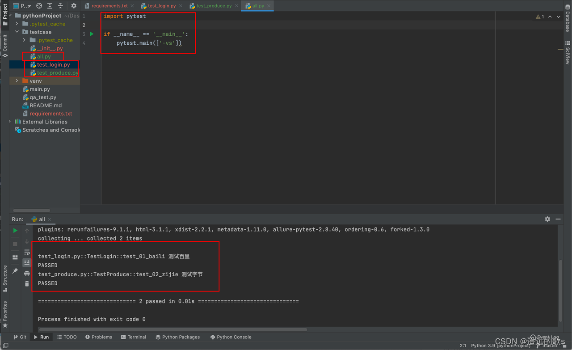This screenshot has height=350, width=572.
Task: Open master git branch widget
Action: pos(547,346)
